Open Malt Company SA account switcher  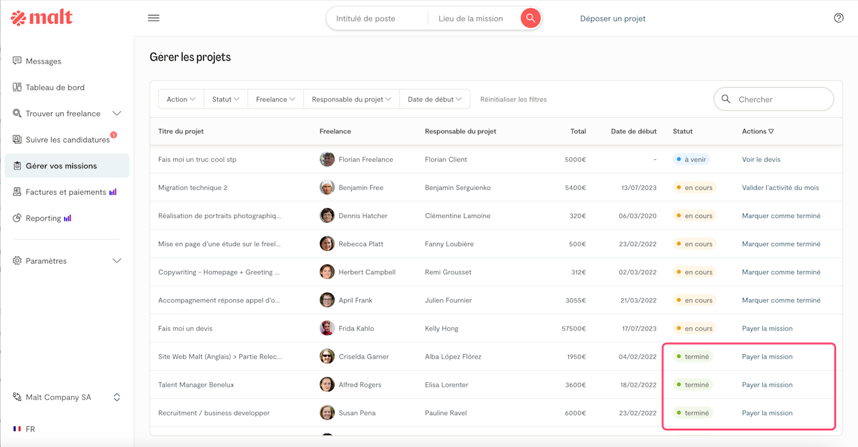pyautogui.click(x=117, y=397)
